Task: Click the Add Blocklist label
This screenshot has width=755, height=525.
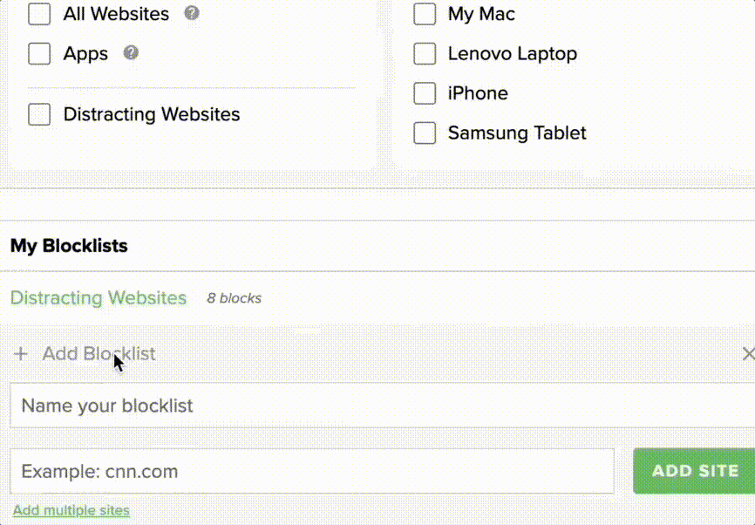Action: (99, 354)
